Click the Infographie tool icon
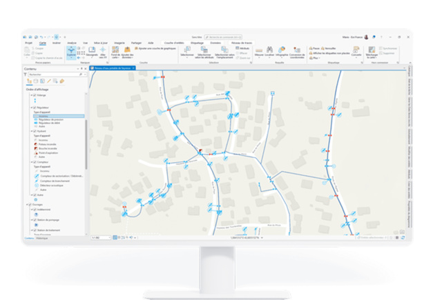 tap(281, 51)
